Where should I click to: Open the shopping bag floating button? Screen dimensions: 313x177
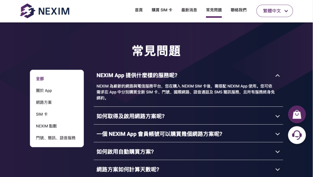pyautogui.click(x=297, y=115)
